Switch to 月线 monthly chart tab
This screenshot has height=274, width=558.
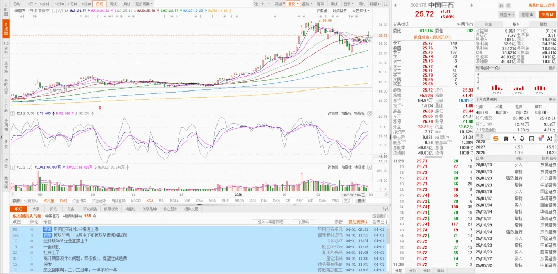point(127,4)
